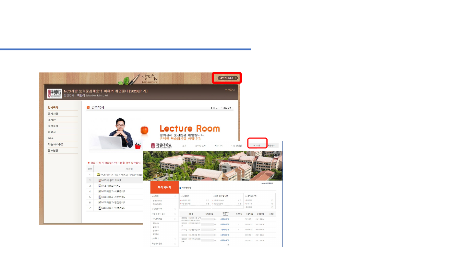Click the progress bar in the 8강의 course row

coord(207,240)
